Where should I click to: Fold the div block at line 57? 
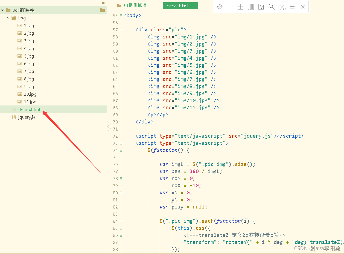121,30
